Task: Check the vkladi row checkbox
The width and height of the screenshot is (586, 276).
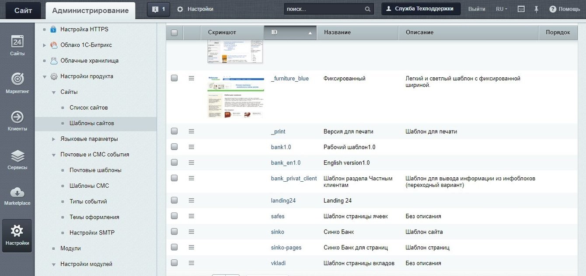Action: [174, 263]
